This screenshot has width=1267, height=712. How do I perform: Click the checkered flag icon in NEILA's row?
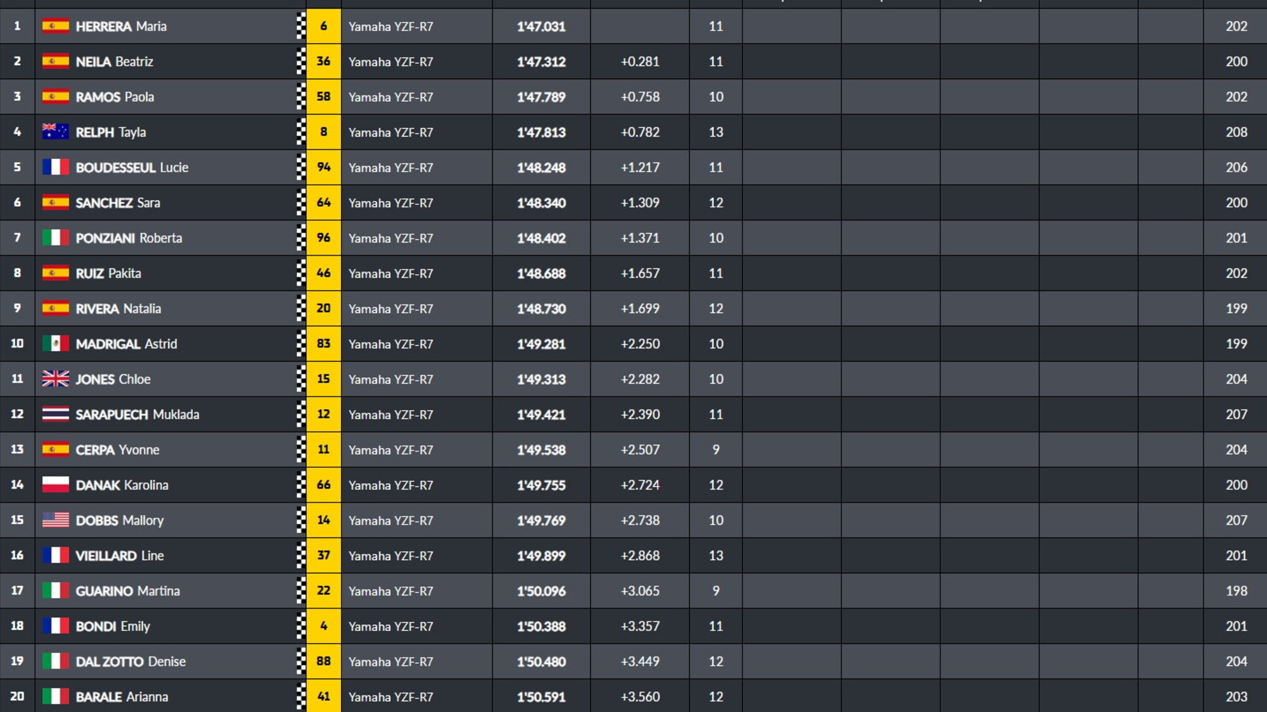point(301,61)
